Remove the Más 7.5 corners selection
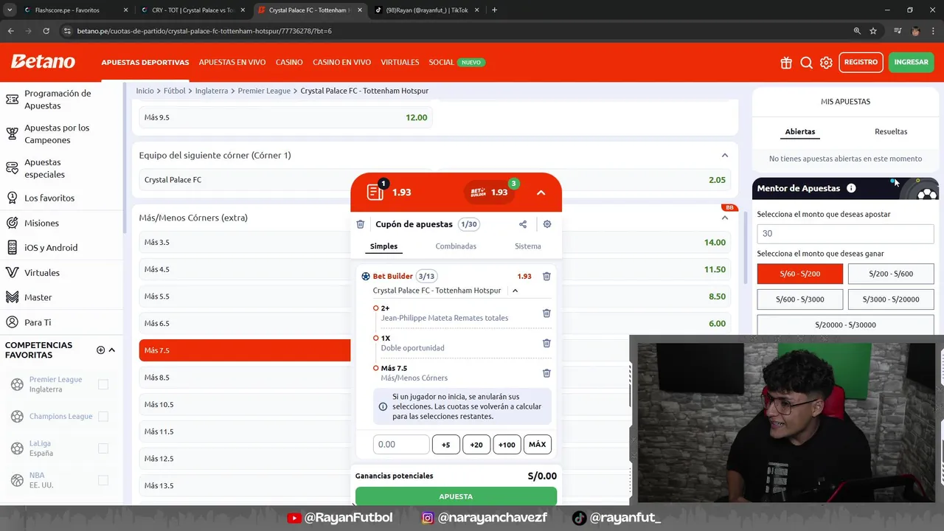 click(x=546, y=373)
